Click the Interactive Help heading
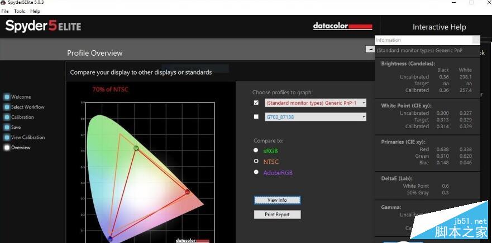The width and height of the screenshot is (492, 243). pyautogui.click(x=439, y=27)
